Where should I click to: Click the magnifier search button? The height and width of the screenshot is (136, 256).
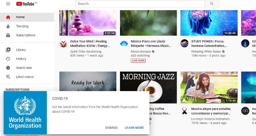click(x=212, y=4)
